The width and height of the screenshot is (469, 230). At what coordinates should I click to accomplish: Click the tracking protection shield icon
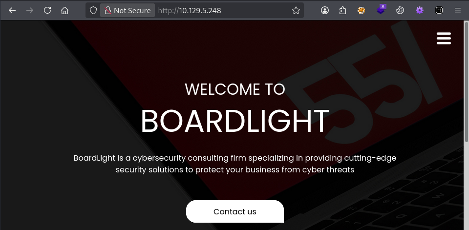point(93,10)
